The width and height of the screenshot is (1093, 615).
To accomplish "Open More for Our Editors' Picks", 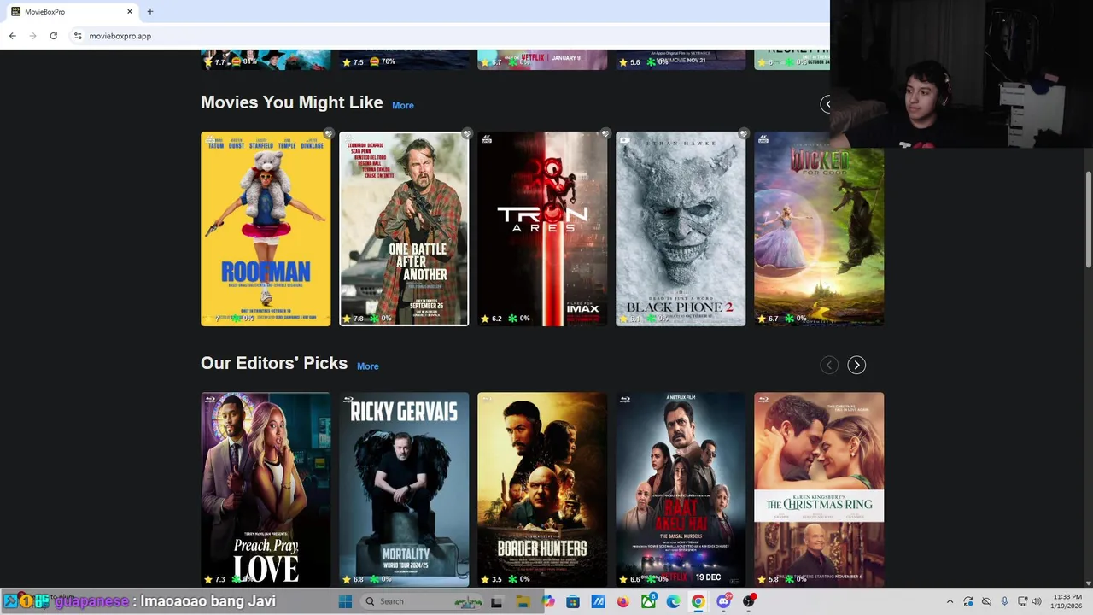I will 368,366.
